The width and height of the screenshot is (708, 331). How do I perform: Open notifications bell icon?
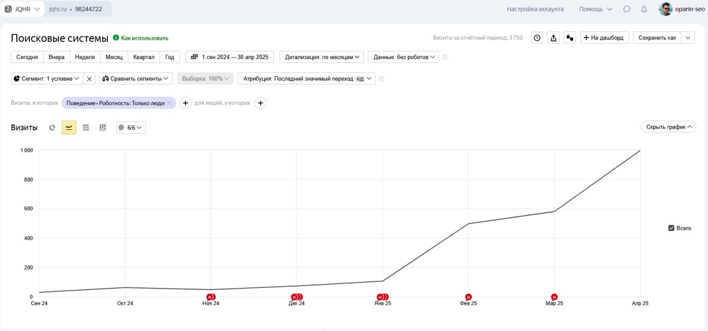coord(644,9)
